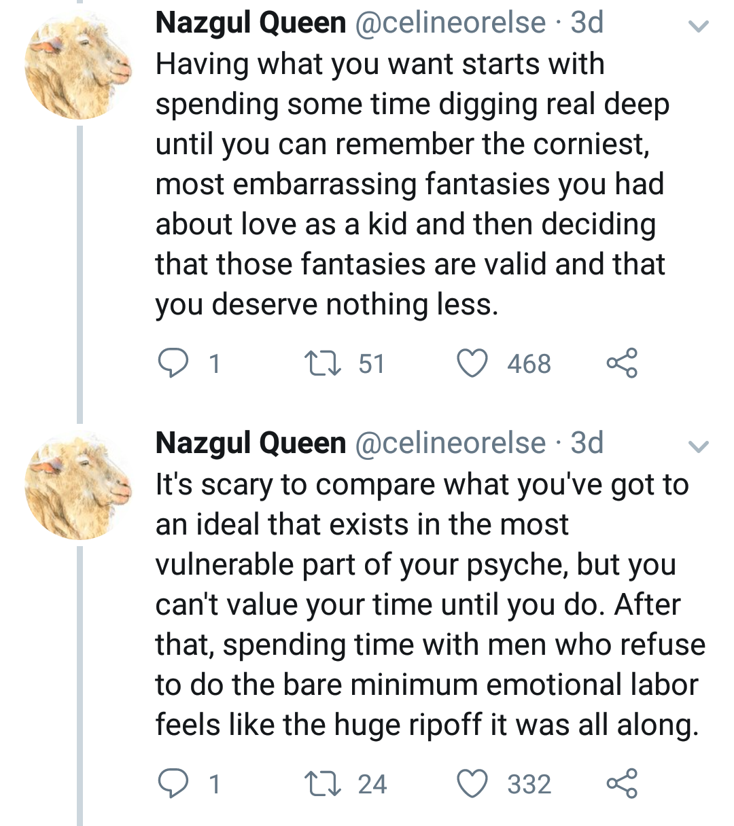Open Nazgul Queen's name on second tweet
Screen dimensions: 734x826
pos(251,443)
